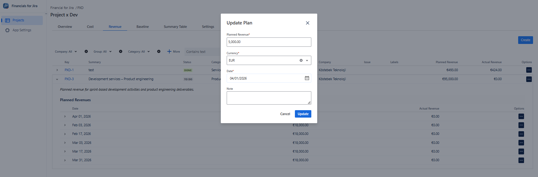Click the PXD breadcrumb
This screenshot has width=538, height=177.
pos(80,8)
